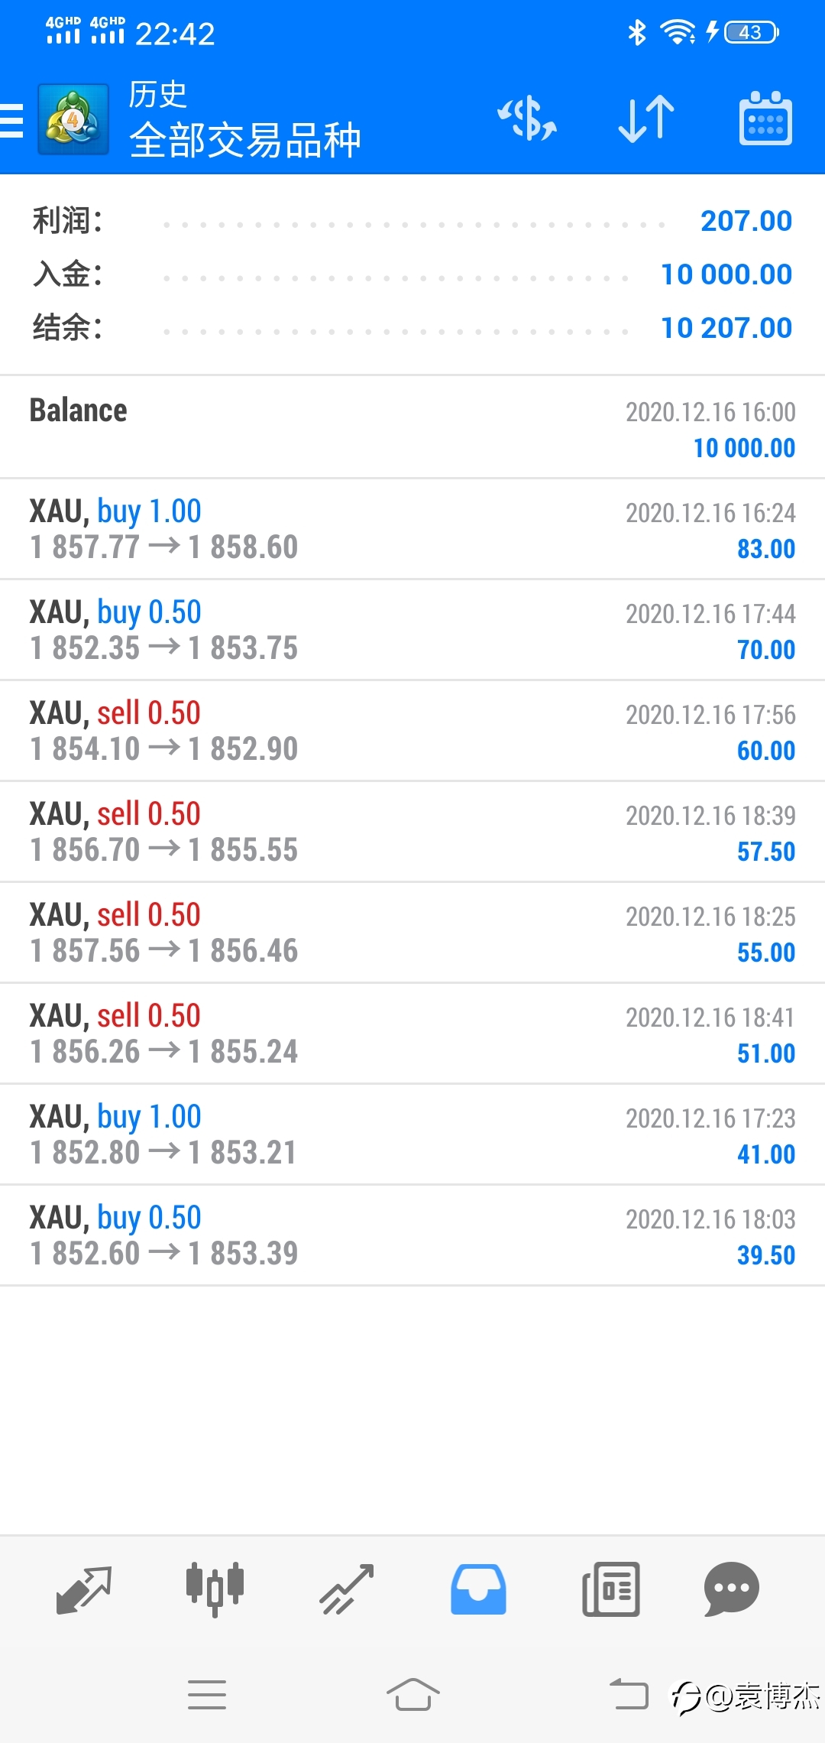Open the currency symbol filter icon
Viewport: 825px width, 1743px height.
click(527, 119)
